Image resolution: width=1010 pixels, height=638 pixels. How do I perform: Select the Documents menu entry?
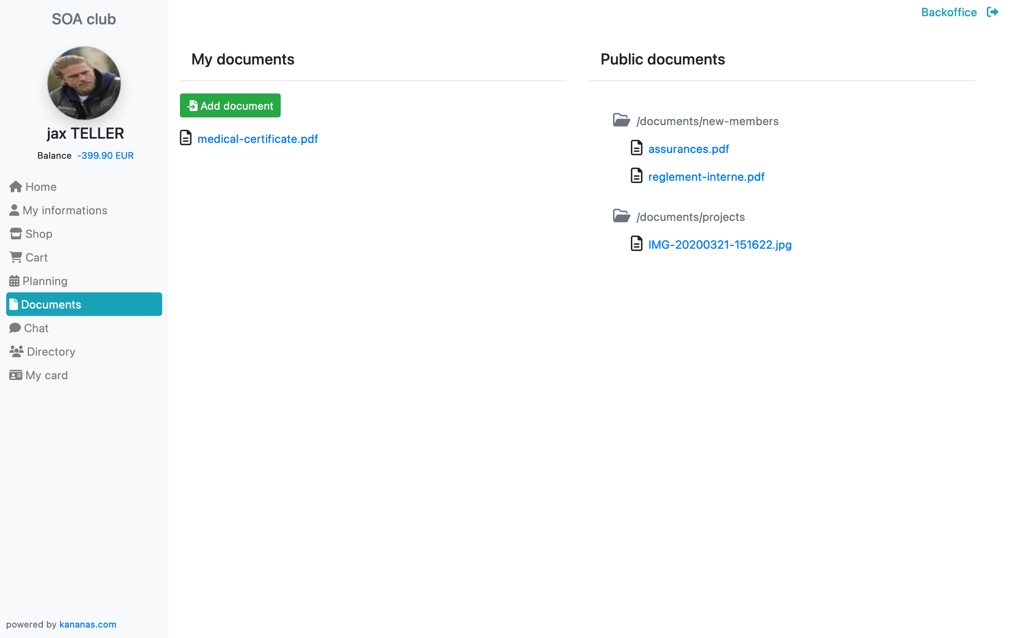[84, 304]
